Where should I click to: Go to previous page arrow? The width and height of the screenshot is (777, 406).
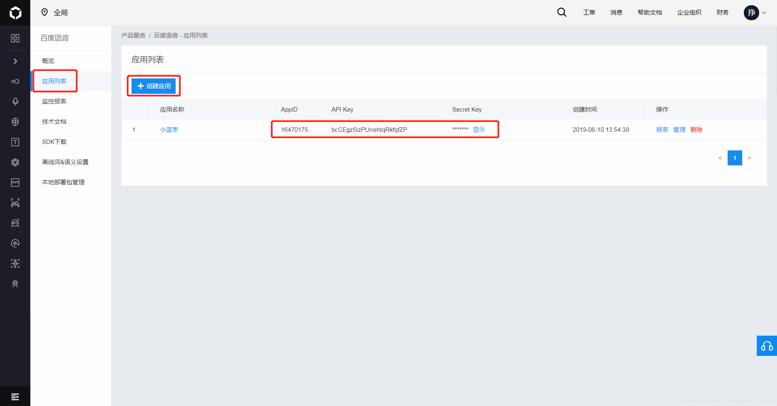point(720,158)
